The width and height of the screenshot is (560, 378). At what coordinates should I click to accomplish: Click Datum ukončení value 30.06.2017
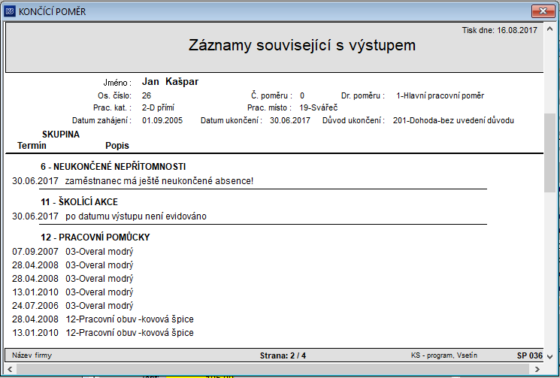point(290,121)
